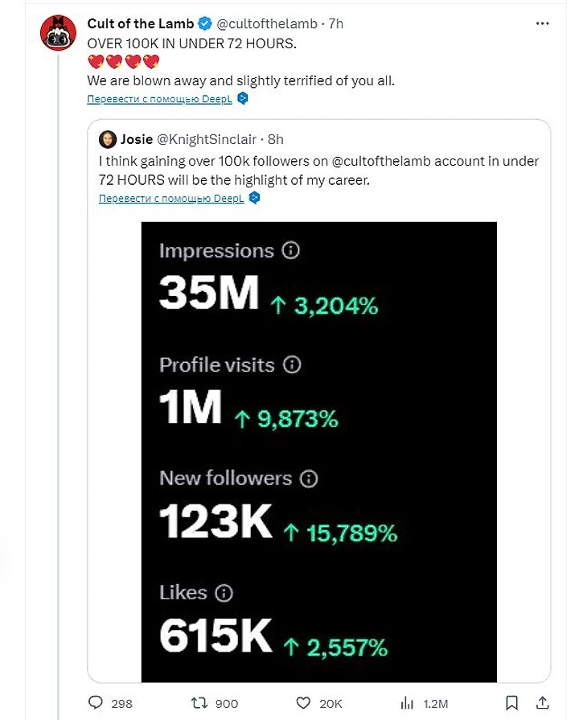Click the retweet arrows icon
Viewport: 587px width, 720px height.
200,703
